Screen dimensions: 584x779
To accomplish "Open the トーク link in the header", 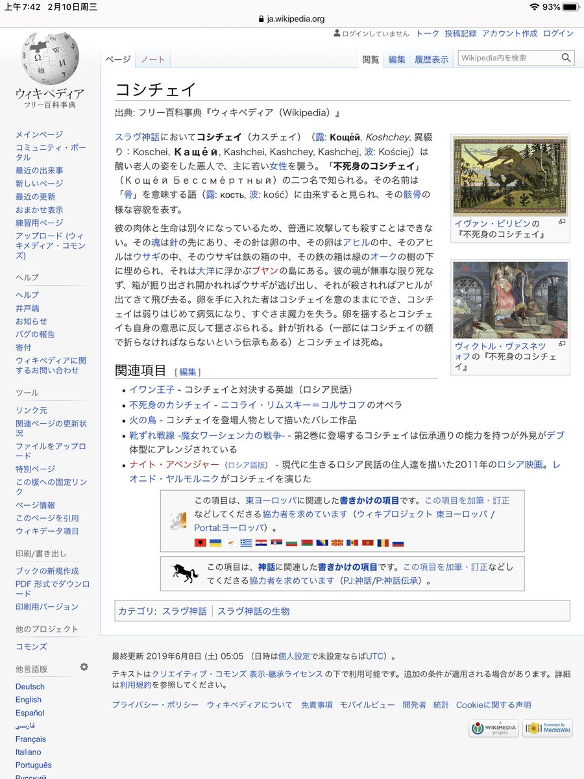I will click(x=428, y=33).
